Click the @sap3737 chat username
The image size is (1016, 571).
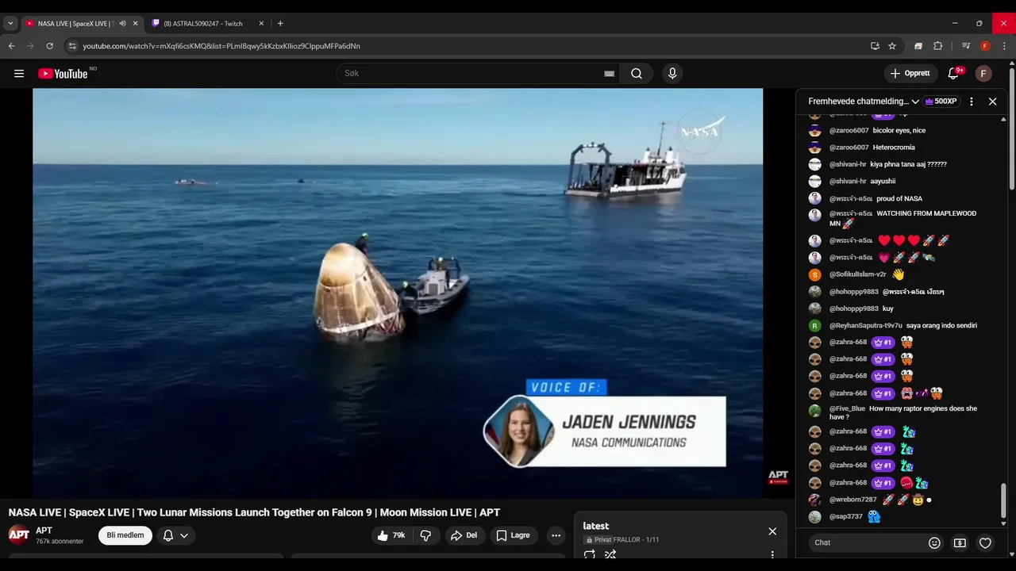point(846,516)
